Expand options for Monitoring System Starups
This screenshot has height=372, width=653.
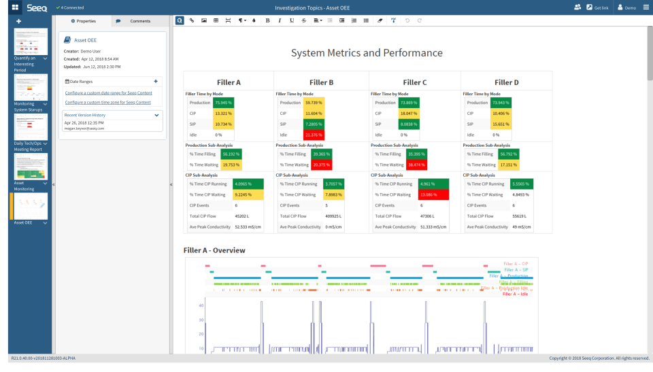coord(45,104)
